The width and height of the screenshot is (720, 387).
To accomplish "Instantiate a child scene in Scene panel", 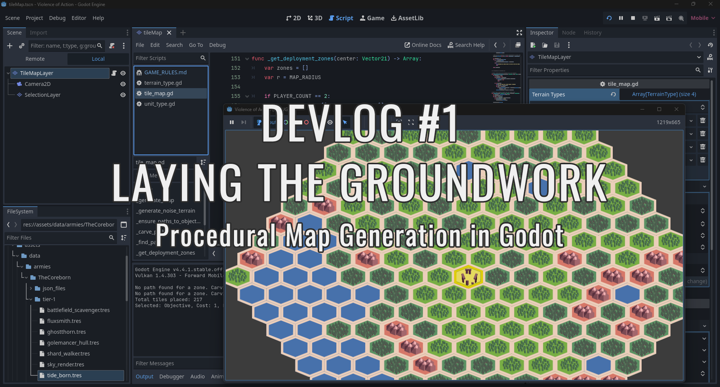I will pyautogui.click(x=21, y=46).
